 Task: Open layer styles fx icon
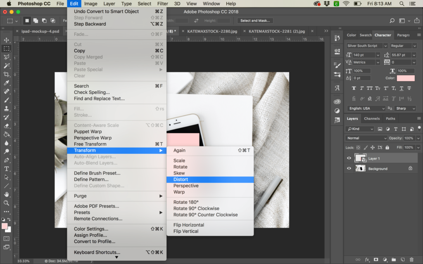pos(367,259)
